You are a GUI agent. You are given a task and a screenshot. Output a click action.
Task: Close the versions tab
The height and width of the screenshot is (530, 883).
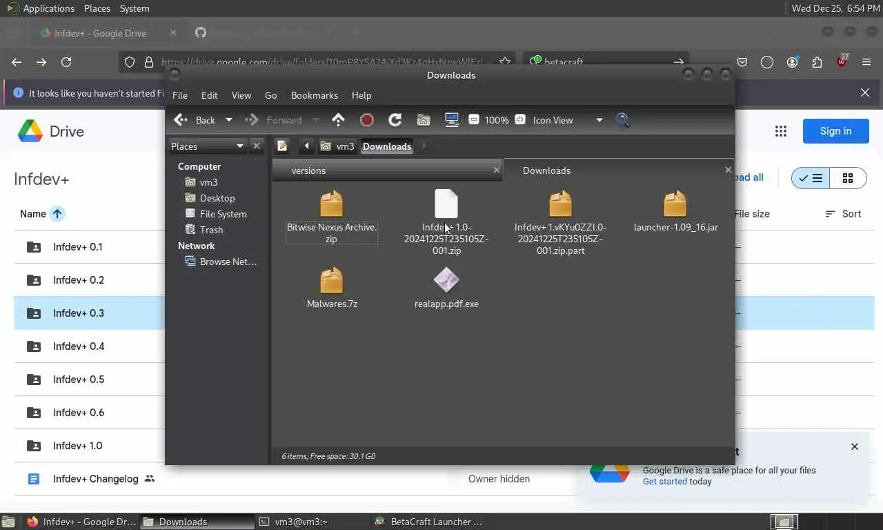click(x=496, y=170)
